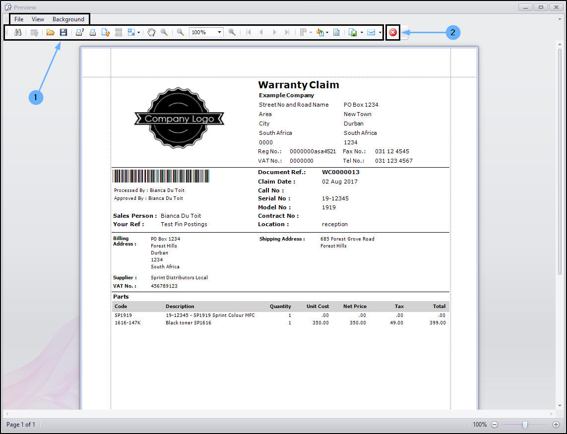Click the Watermark icon in the toolbar
The image size is (567, 434).
(x=336, y=32)
